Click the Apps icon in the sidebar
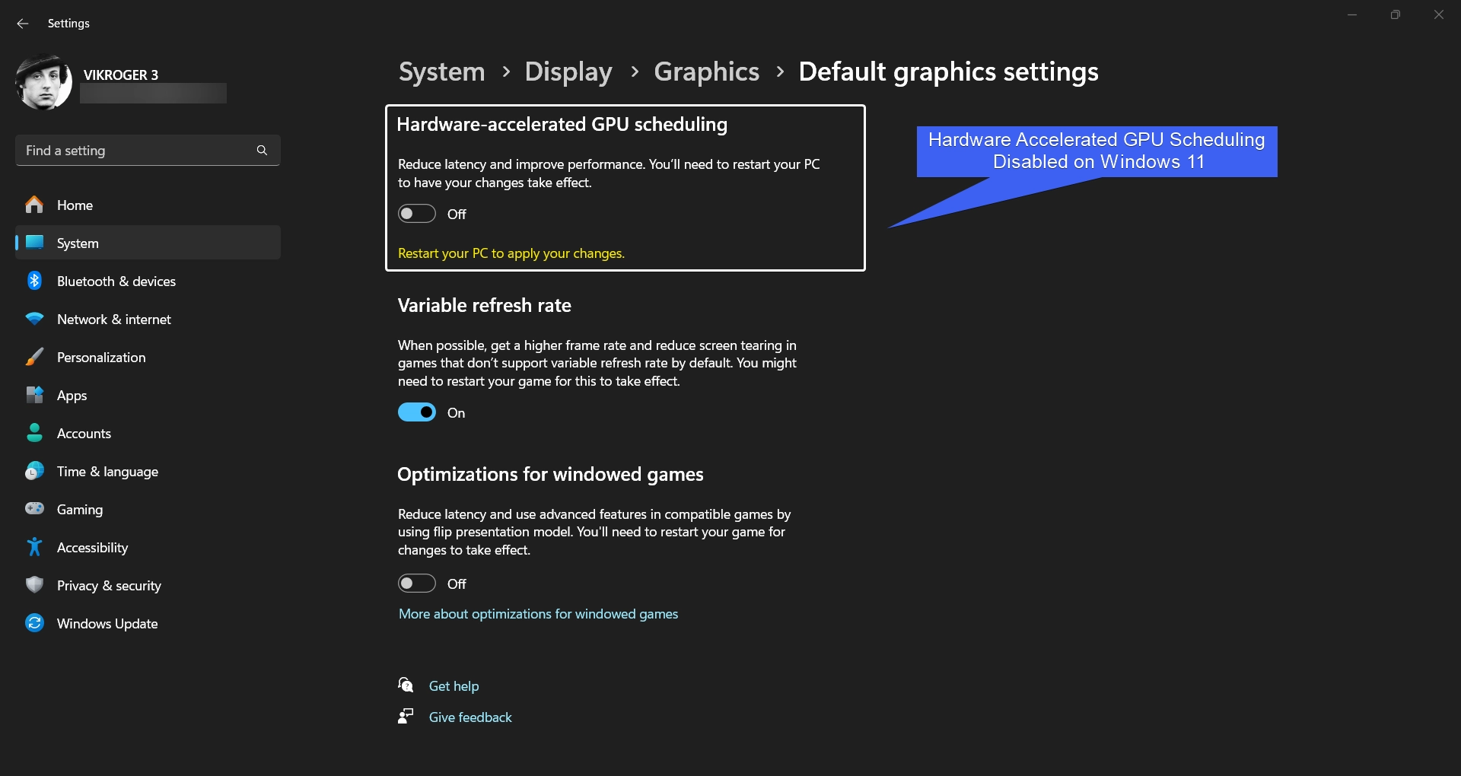Viewport: 1461px width, 776px height. click(x=34, y=395)
